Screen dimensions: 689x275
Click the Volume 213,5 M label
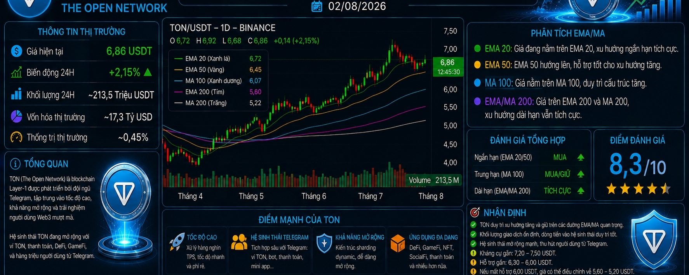coord(433,180)
